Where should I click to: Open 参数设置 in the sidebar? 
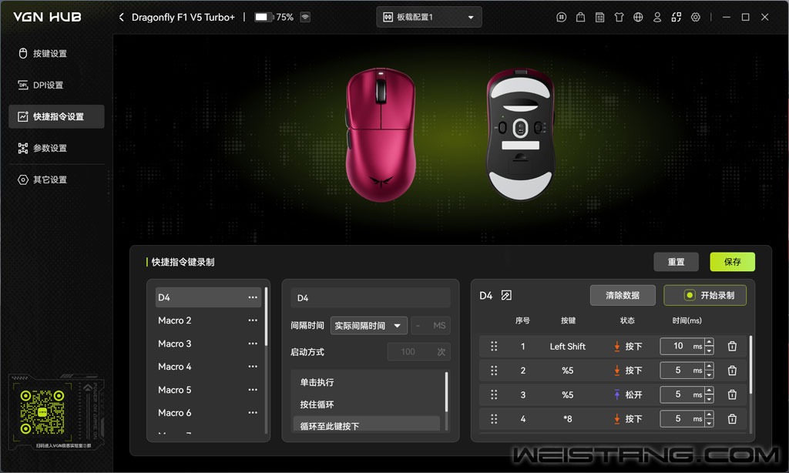(56, 148)
